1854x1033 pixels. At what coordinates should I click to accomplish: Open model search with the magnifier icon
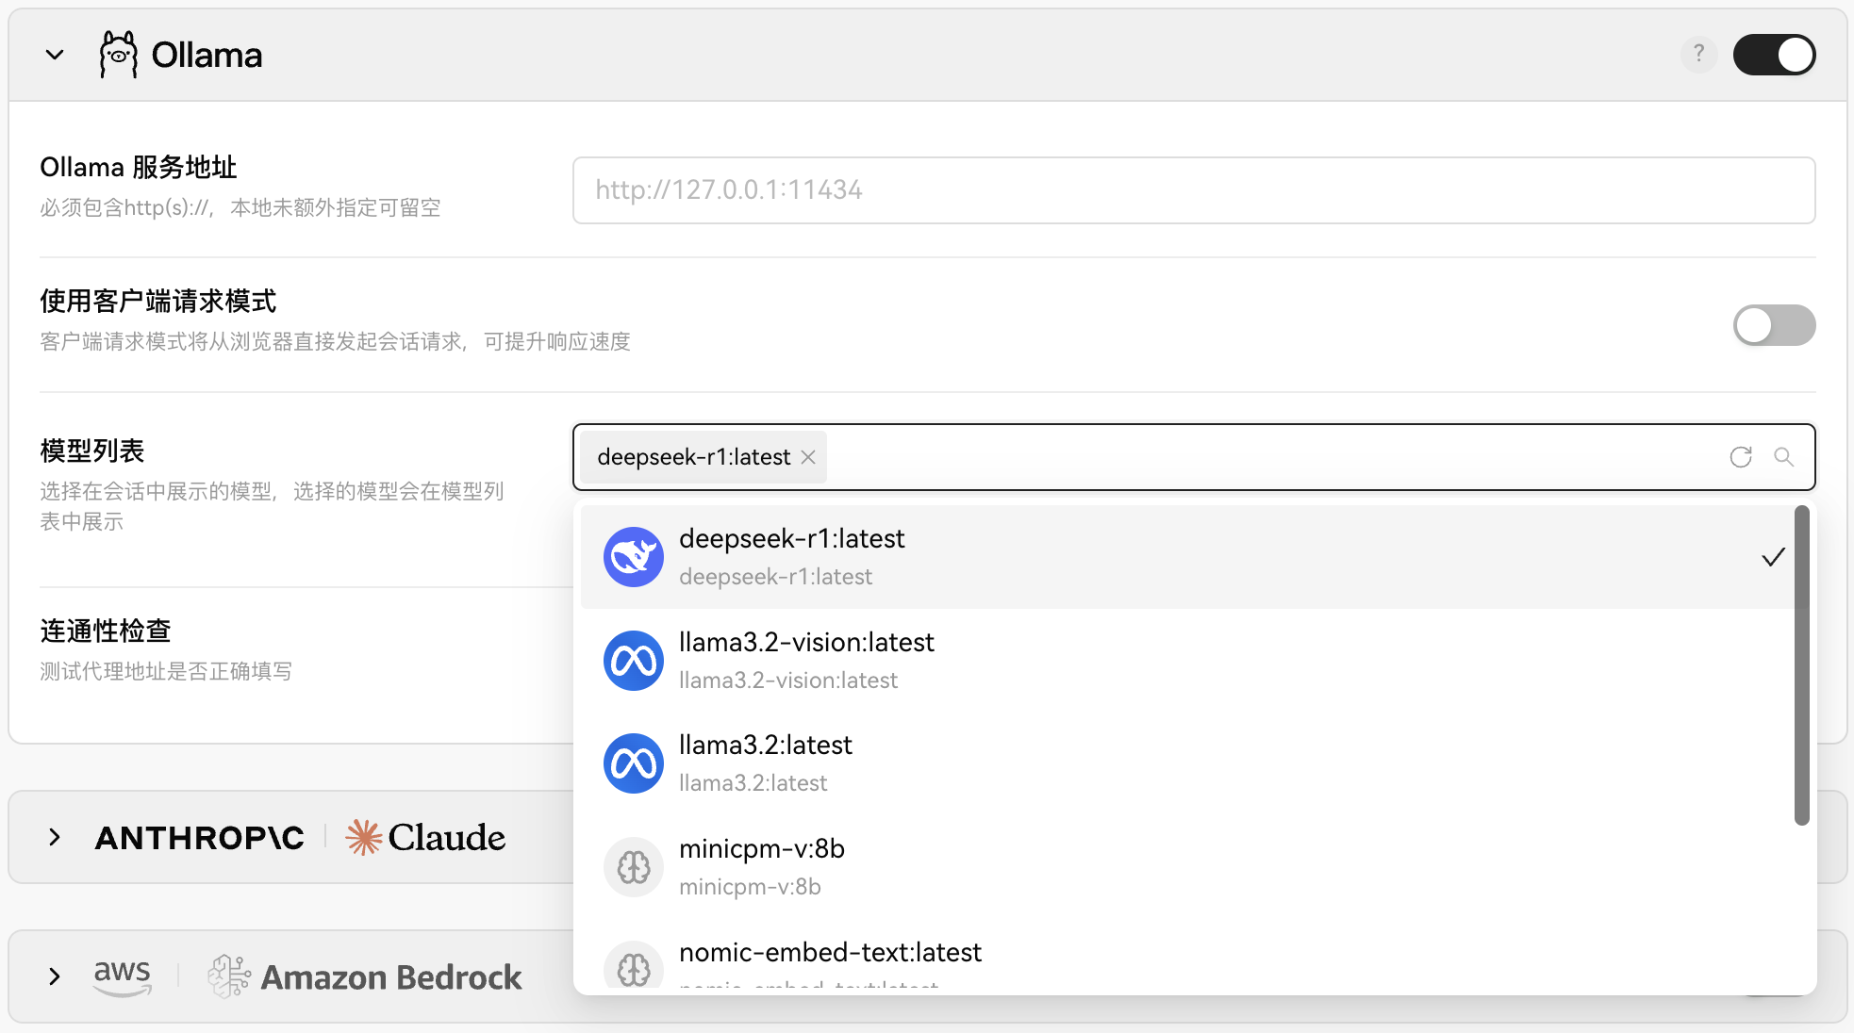(x=1784, y=457)
